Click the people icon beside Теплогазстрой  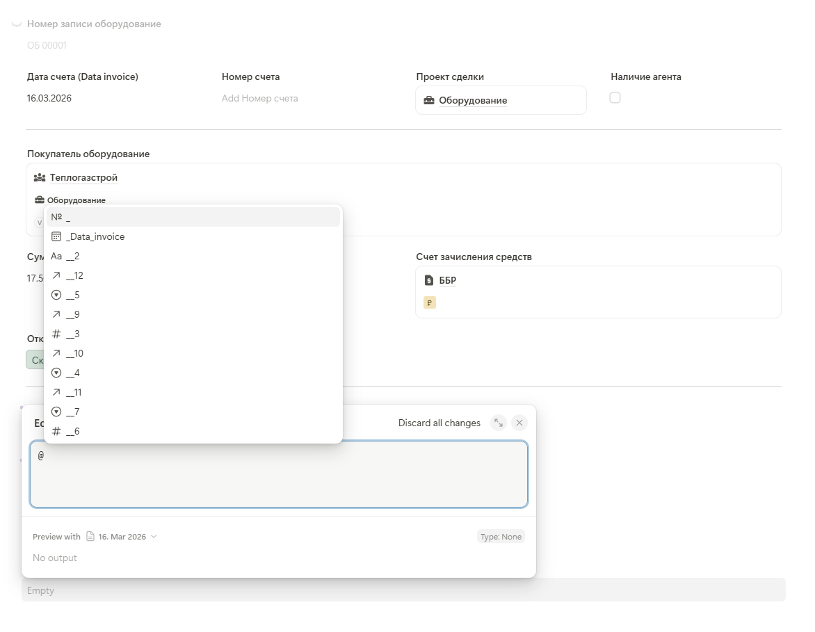point(40,178)
